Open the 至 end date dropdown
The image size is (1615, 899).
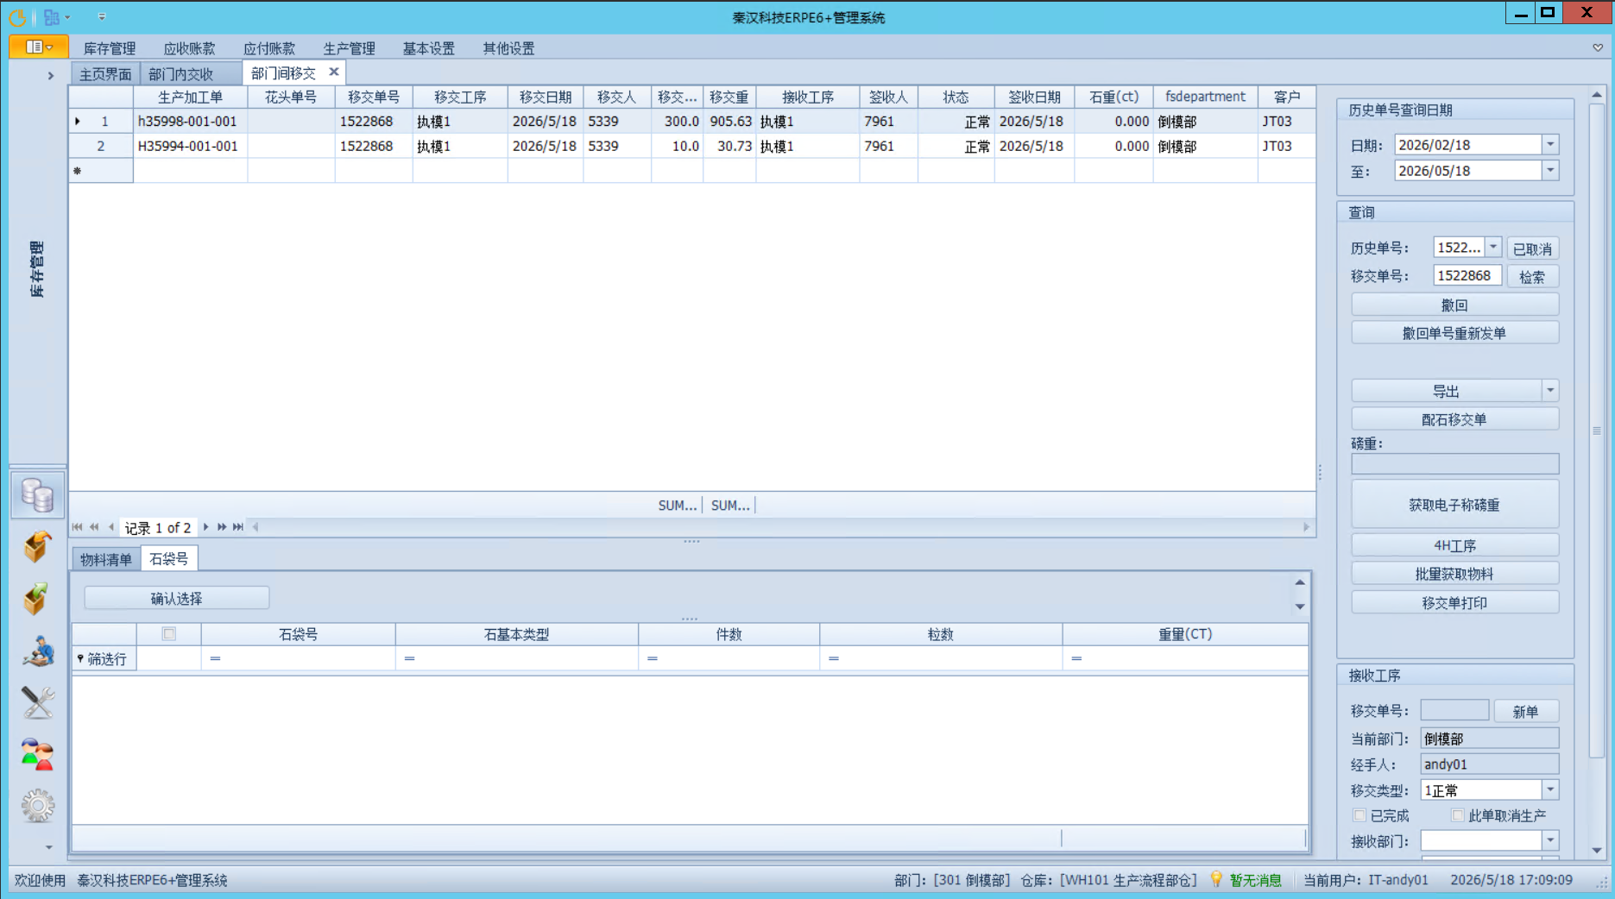click(x=1550, y=171)
